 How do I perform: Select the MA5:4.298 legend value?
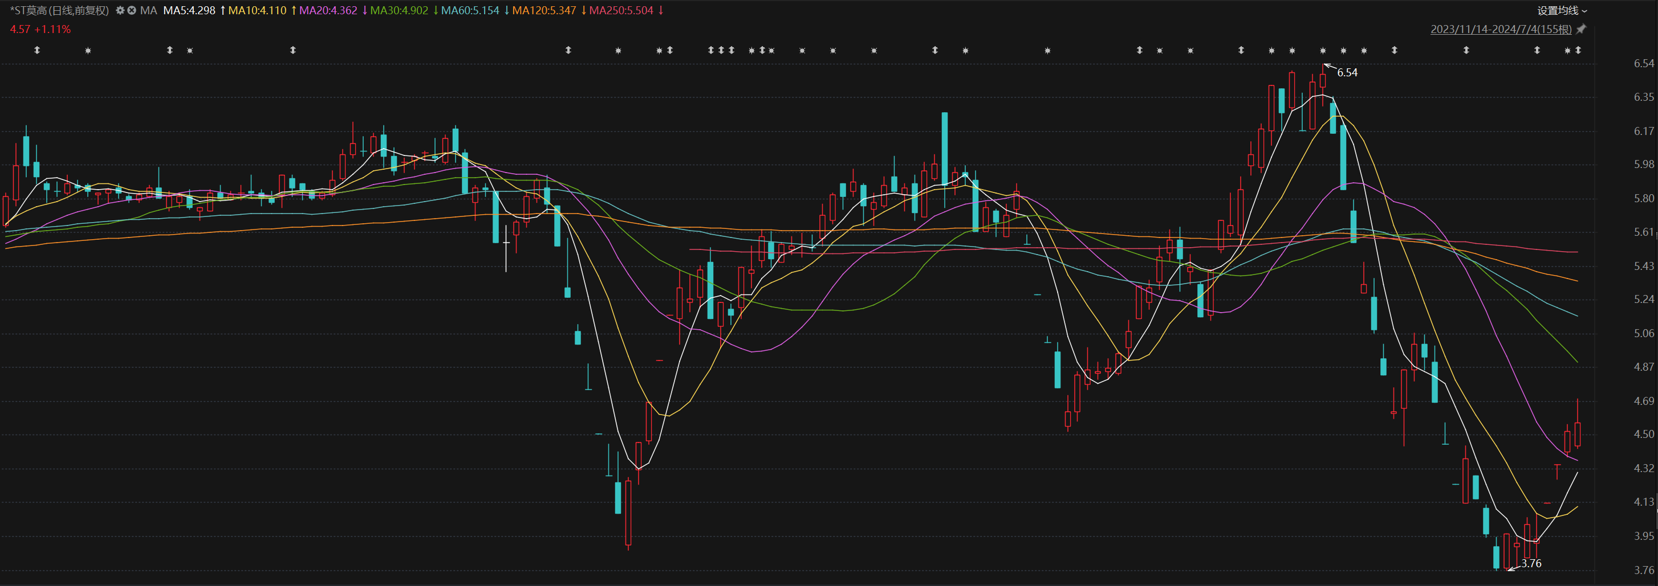click(x=189, y=10)
